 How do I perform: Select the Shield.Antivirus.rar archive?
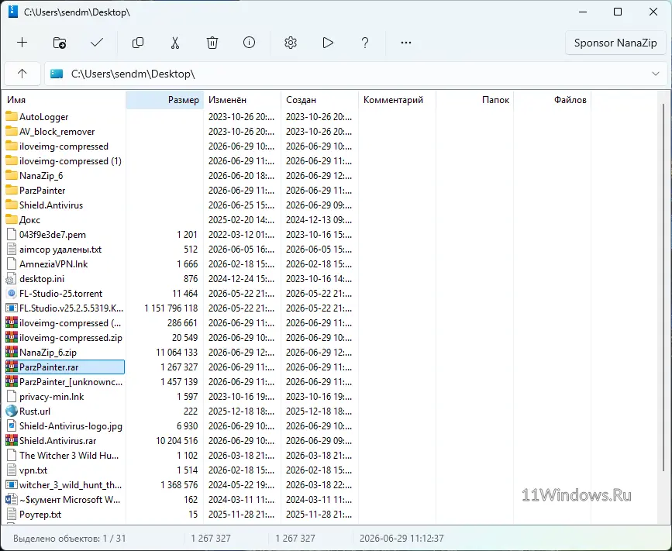(51, 441)
